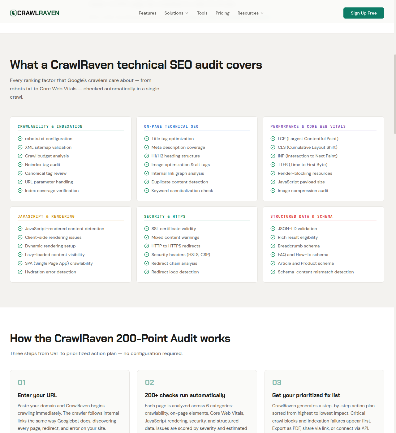Click 'Get your prioritized fix list' heading
Image resolution: width=396 pixels, height=433 pixels.
[306, 395]
